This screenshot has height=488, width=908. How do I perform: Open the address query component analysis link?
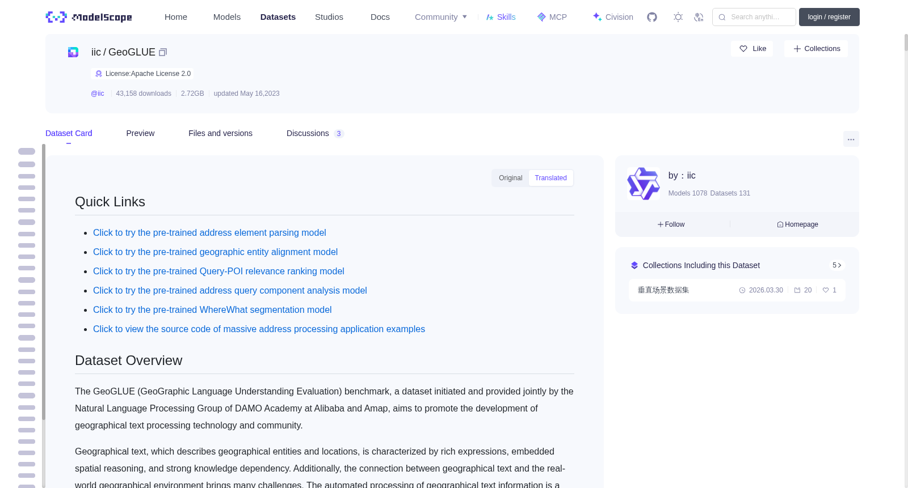[x=230, y=291]
